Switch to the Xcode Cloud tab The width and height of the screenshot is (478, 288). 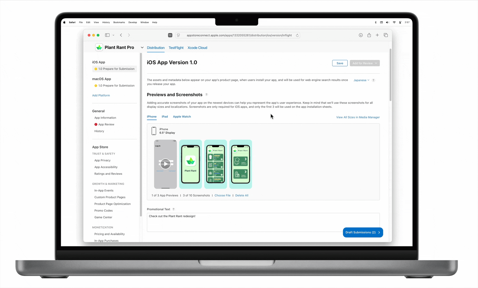(197, 48)
